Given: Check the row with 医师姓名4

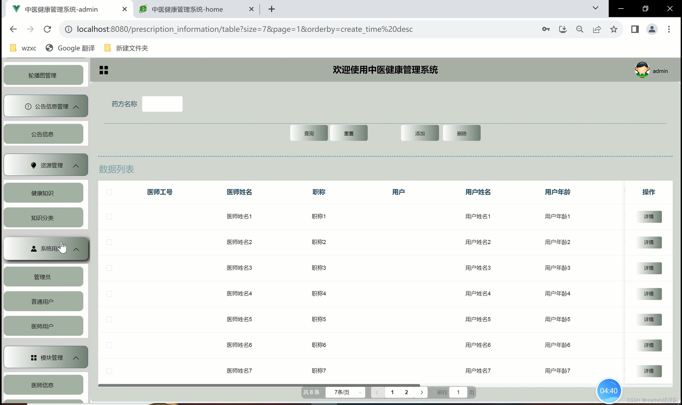Looking at the screenshot, I should (x=109, y=294).
